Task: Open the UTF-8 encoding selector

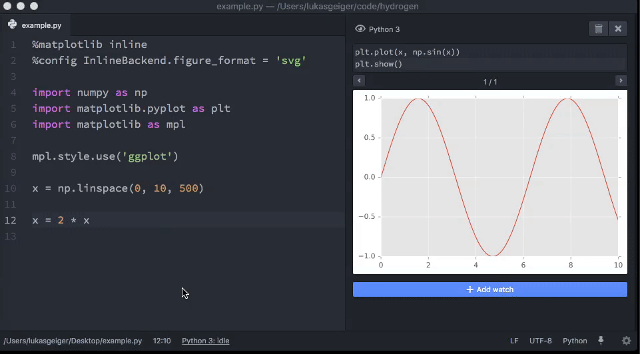Action: coord(540,341)
